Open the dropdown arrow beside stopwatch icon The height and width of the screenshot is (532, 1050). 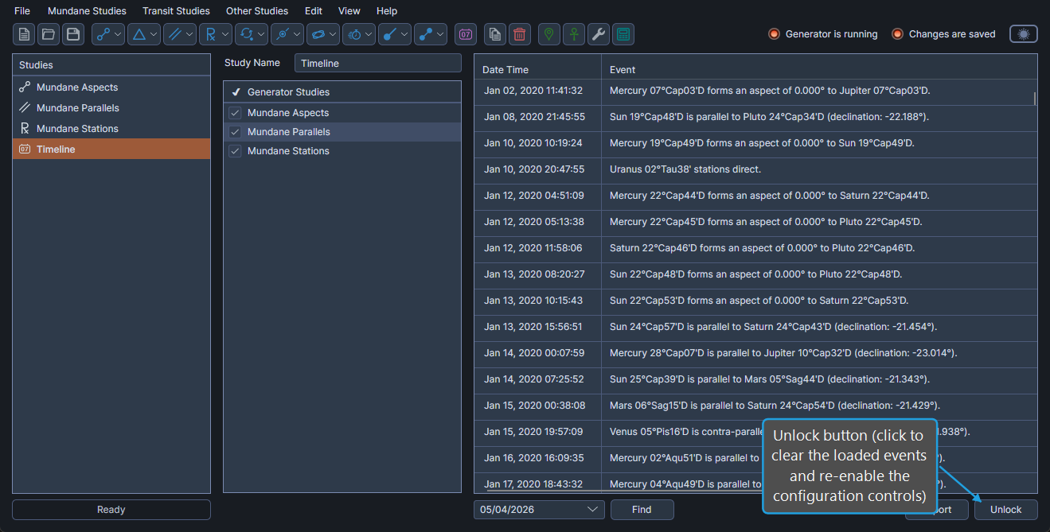(369, 34)
